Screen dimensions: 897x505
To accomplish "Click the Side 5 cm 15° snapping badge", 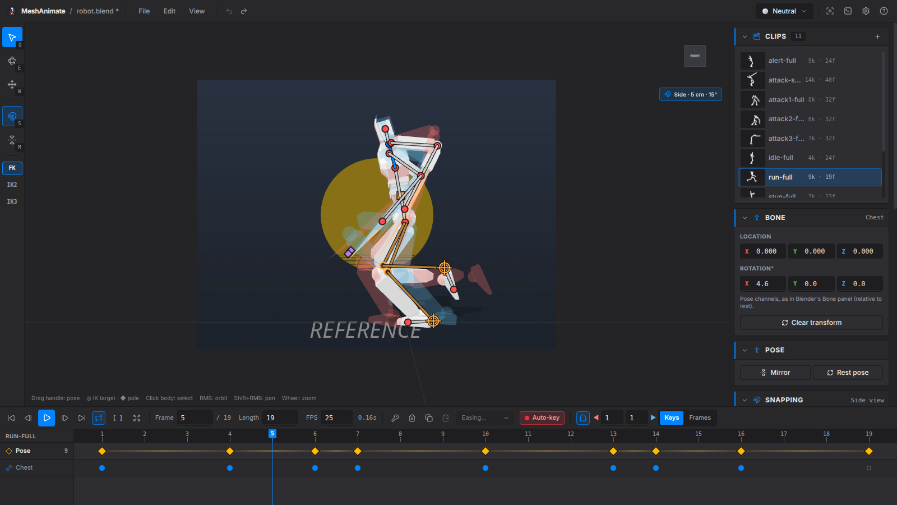I will [691, 94].
